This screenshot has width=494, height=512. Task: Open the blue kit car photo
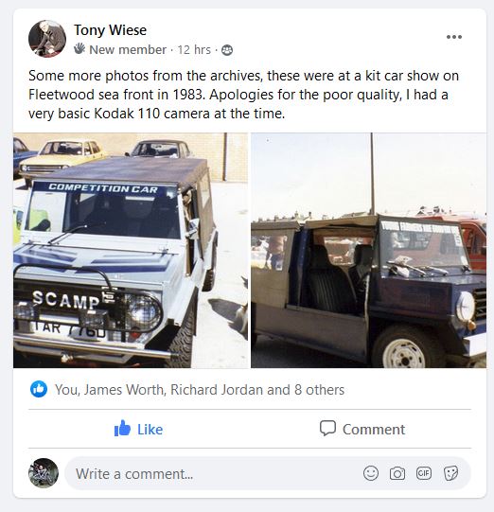369,250
